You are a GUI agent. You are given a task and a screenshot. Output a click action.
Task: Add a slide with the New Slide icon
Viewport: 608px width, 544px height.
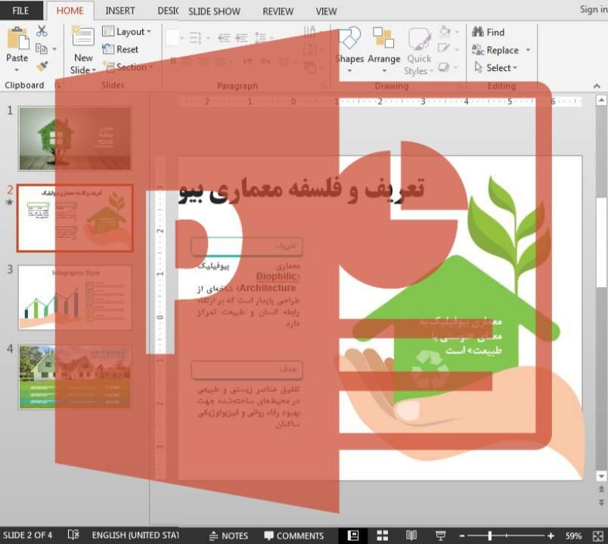(82, 38)
